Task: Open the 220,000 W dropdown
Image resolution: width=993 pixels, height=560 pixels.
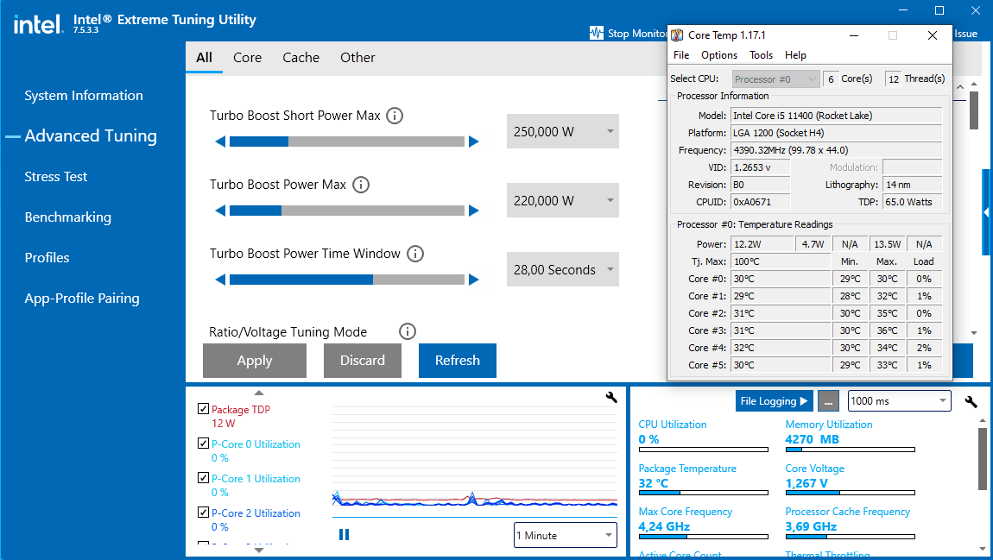Action: (x=562, y=200)
